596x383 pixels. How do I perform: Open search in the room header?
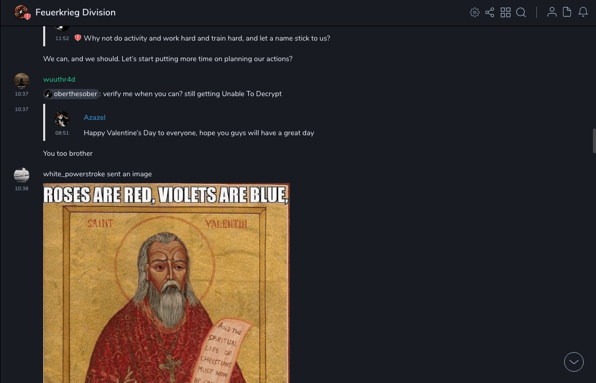[x=521, y=12]
